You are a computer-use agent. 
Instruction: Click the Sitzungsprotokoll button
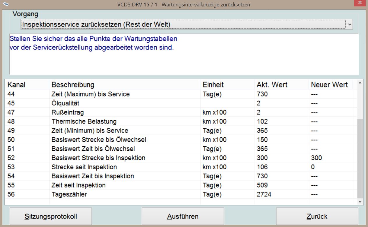coord(51,217)
